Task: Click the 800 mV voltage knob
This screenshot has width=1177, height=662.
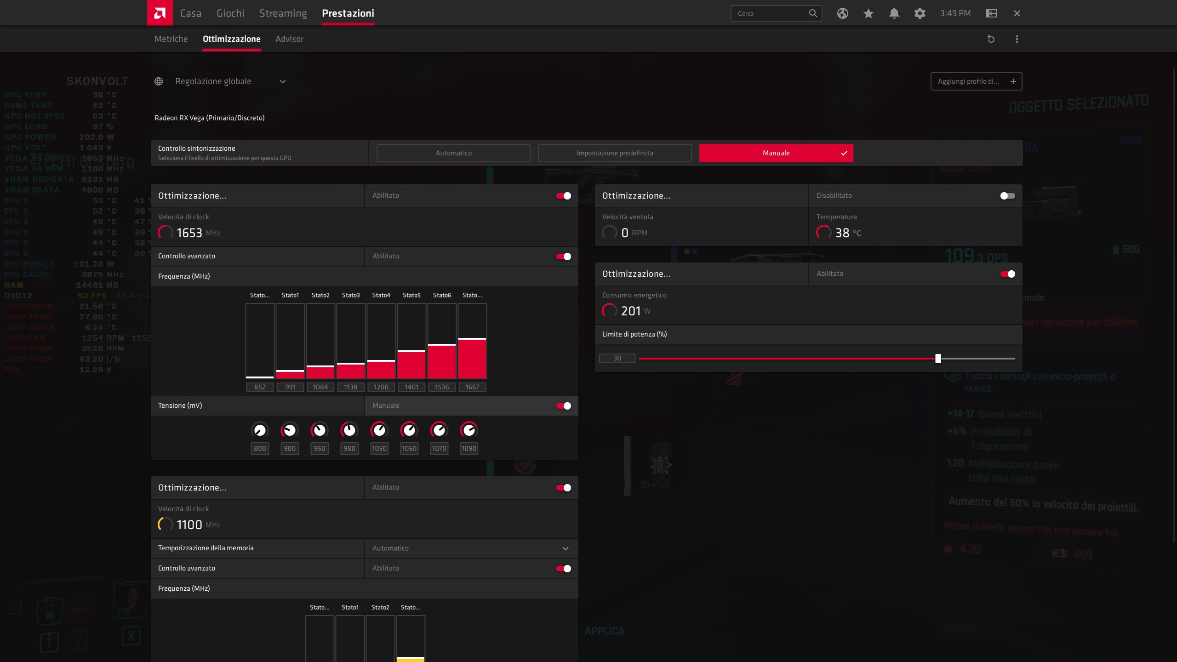Action: tap(260, 430)
